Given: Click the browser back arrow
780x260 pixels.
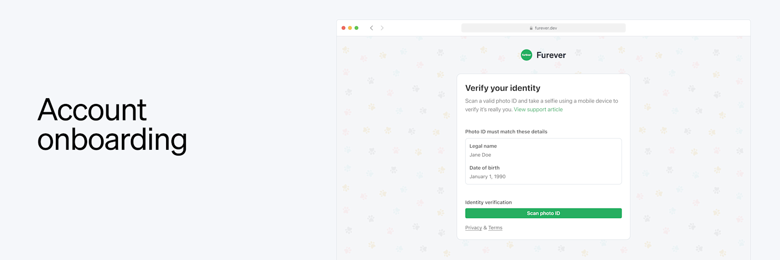Looking at the screenshot, I should click(x=371, y=28).
